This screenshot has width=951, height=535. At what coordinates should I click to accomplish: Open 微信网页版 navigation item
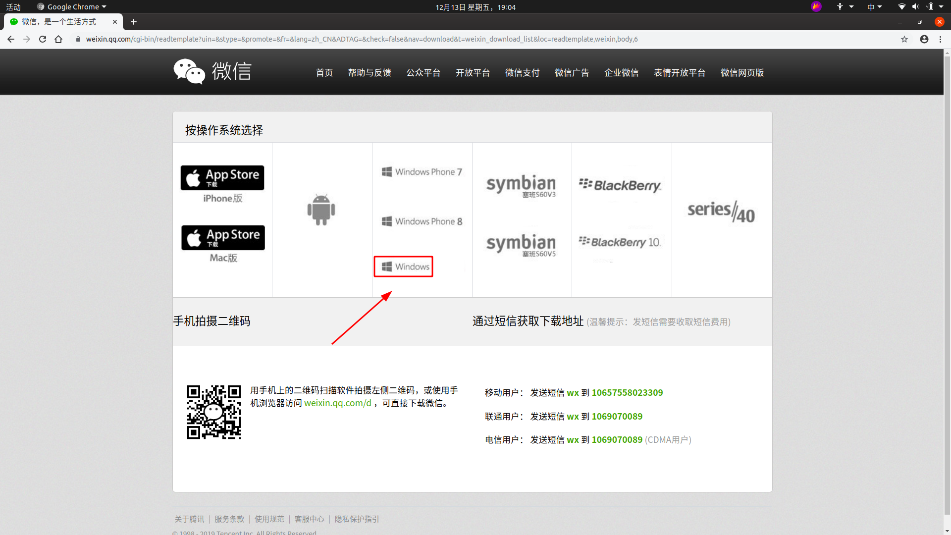click(x=742, y=73)
